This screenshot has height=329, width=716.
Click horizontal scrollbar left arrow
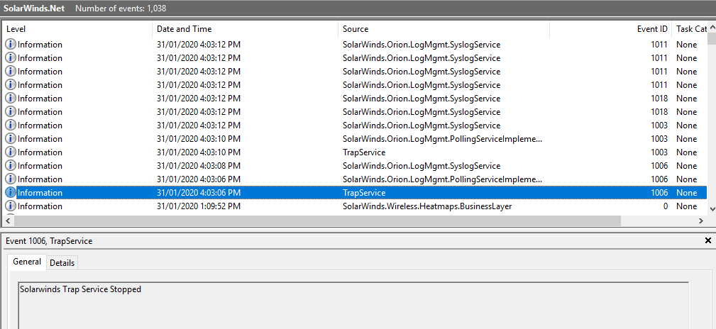7,221
